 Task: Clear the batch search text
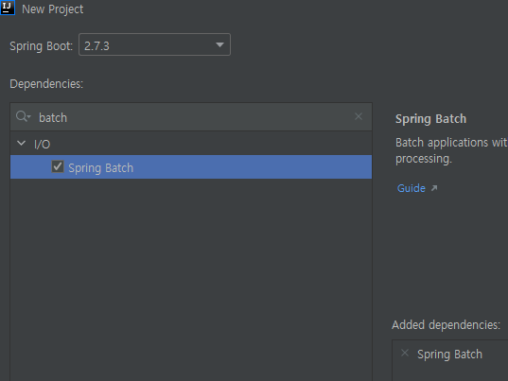[x=359, y=116]
